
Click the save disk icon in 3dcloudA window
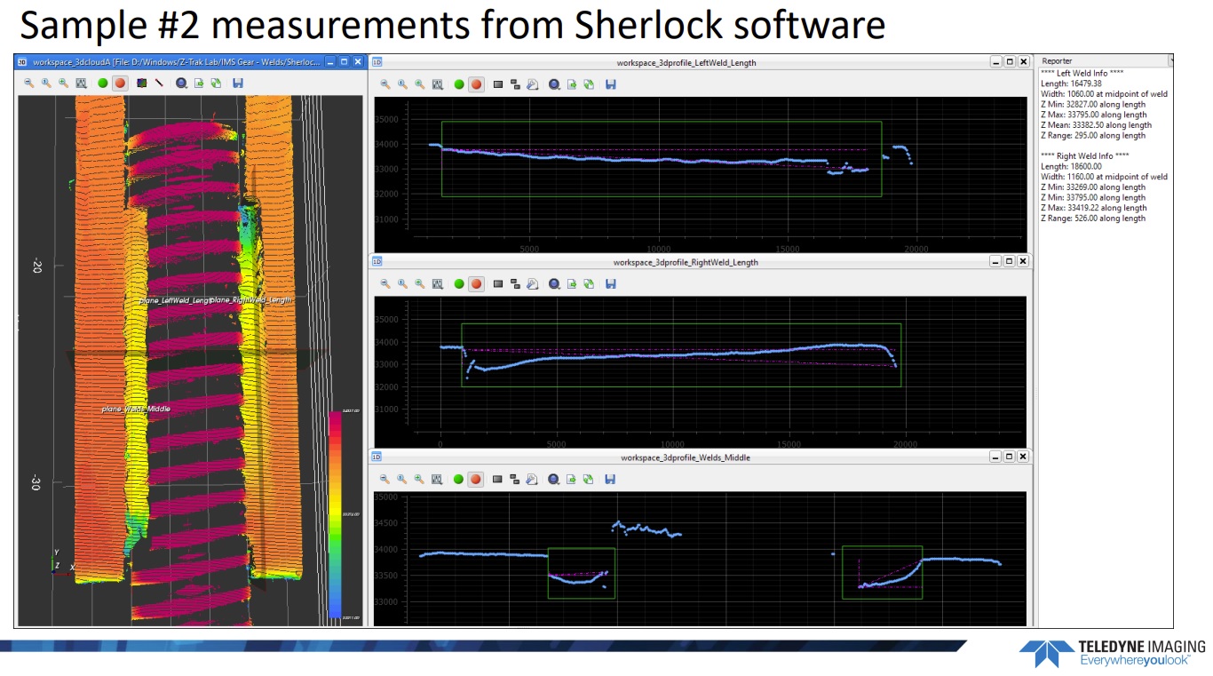click(x=238, y=83)
